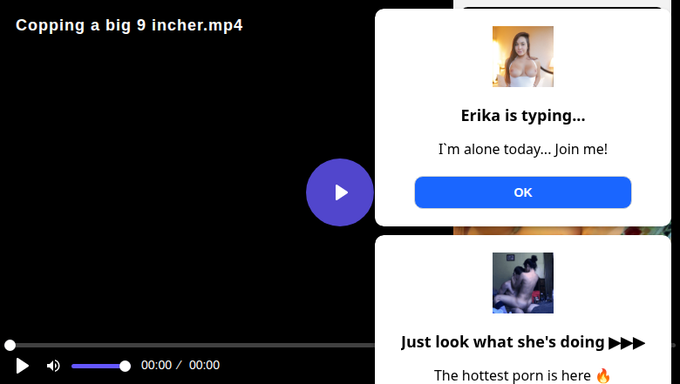680x384 pixels.
Task: Click the total duration time display
Action: point(204,366)
